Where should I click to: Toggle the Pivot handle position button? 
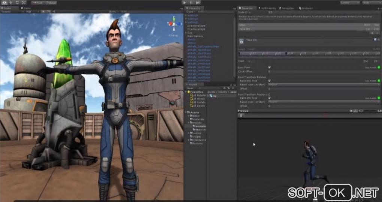coord(37,3)
